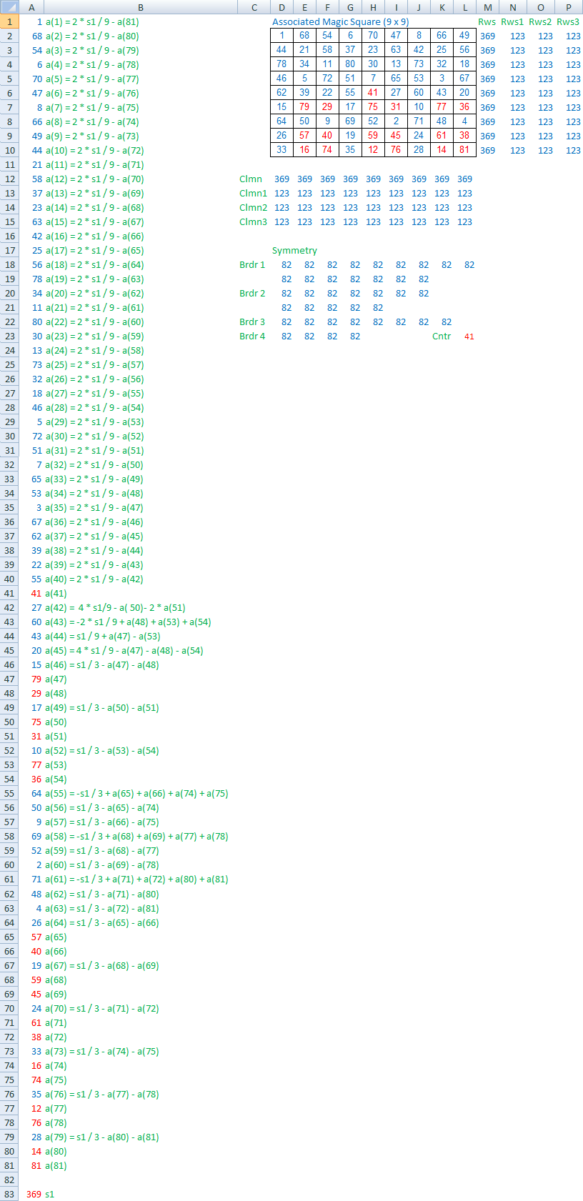583x1201 pixels.
Task: Click formula starting 'a(61) = -s1 / 3'
Action: (x=136, y=879)
